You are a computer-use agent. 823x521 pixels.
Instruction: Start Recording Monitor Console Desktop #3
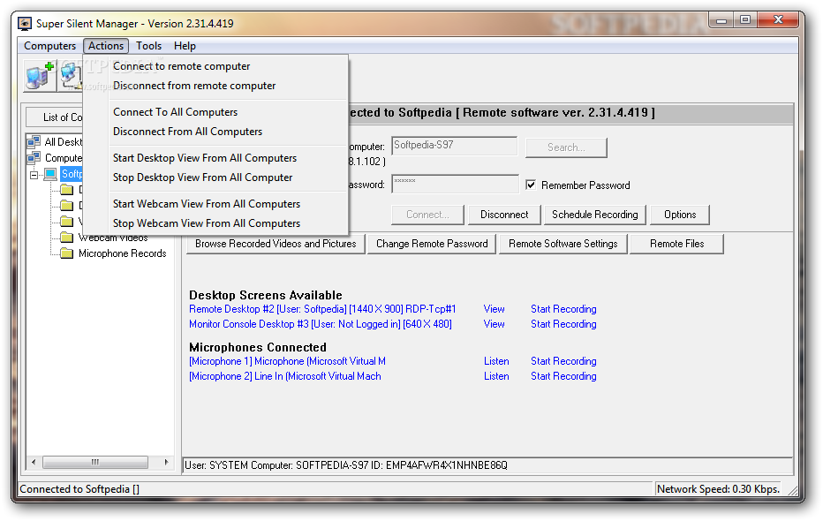[x=563, y=324]
